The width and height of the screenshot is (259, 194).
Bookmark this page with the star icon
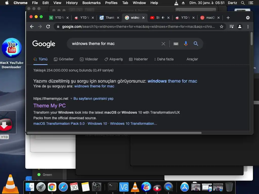point(222,27)
